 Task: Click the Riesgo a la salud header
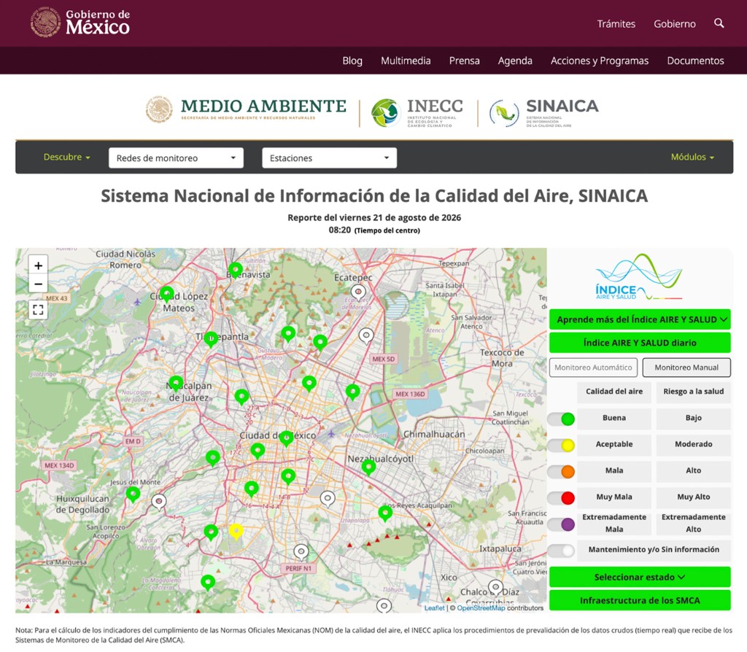tap(693, 392)
